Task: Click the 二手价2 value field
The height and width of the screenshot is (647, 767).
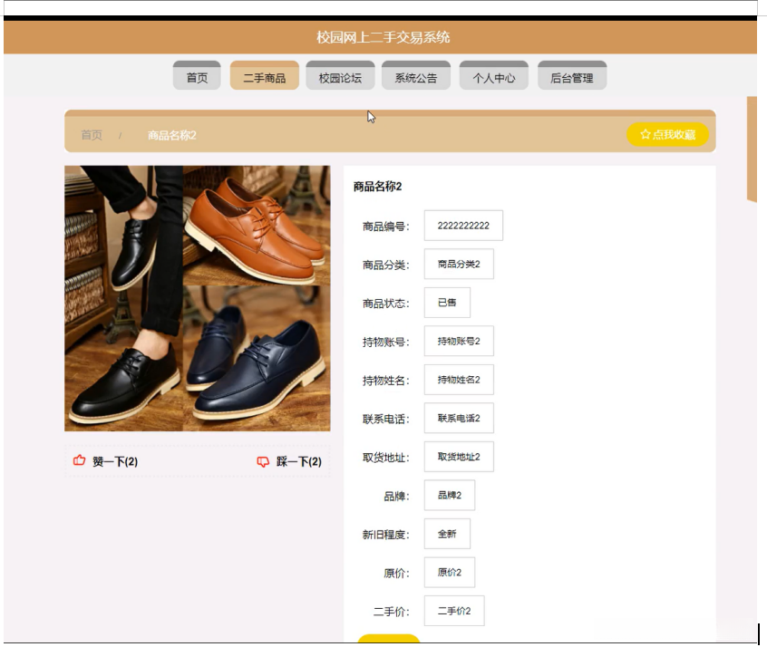Action: 454,611
